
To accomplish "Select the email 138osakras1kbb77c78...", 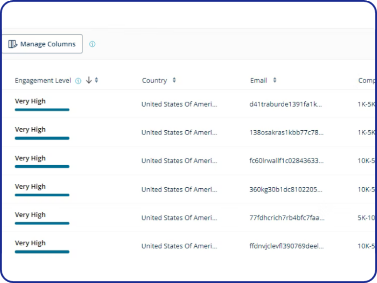I will (x=286, y=132).
